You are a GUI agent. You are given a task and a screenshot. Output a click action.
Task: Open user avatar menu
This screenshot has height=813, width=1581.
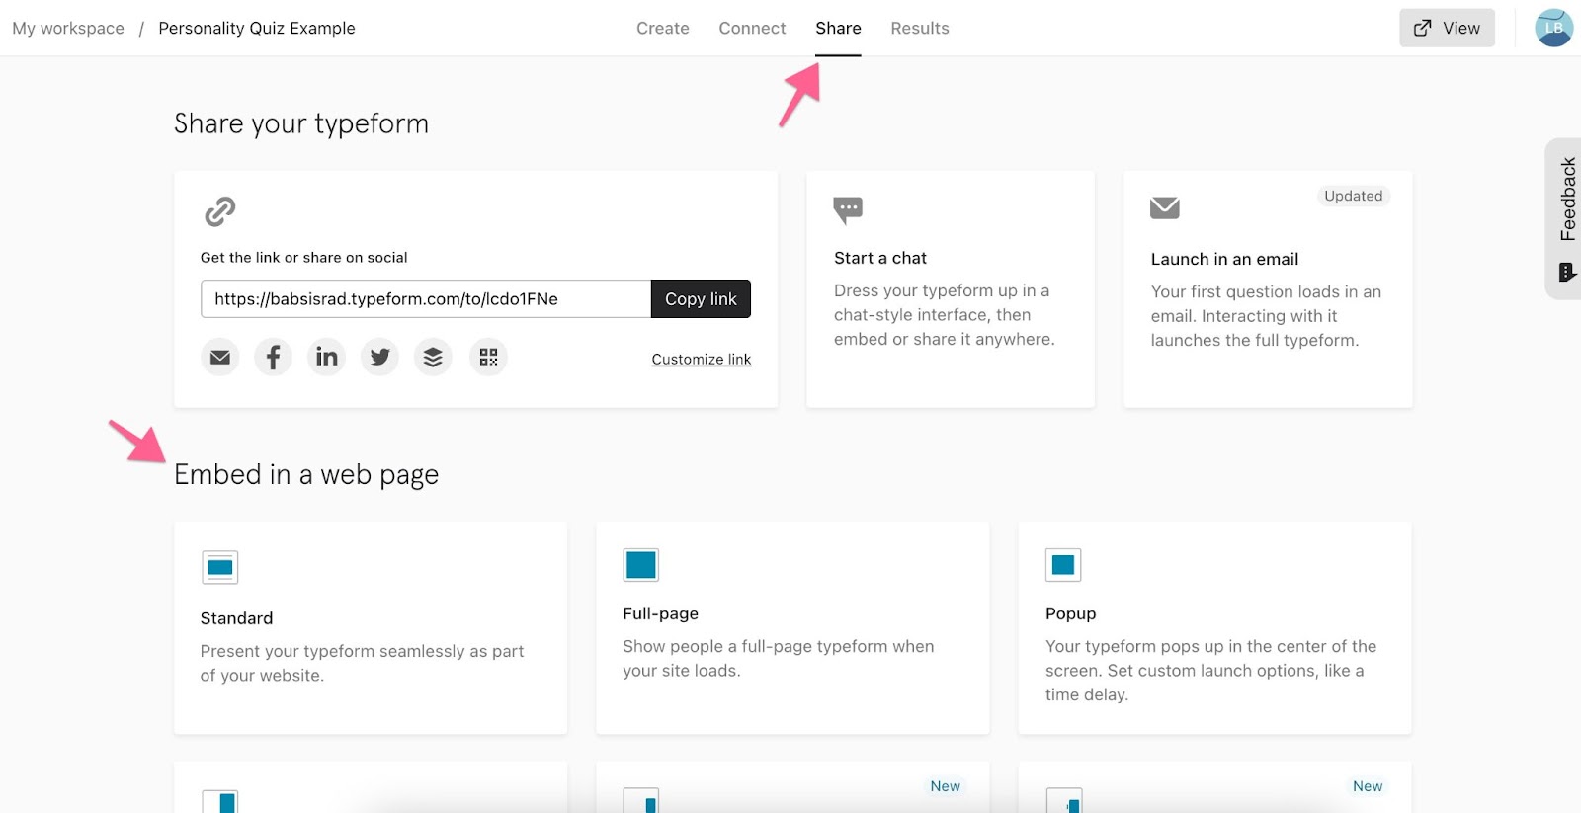tap(1553, 28)
